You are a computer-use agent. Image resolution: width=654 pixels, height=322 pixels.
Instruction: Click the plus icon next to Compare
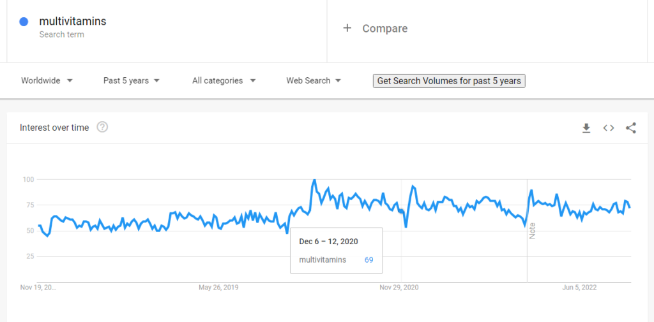click(x=347, y=28)
